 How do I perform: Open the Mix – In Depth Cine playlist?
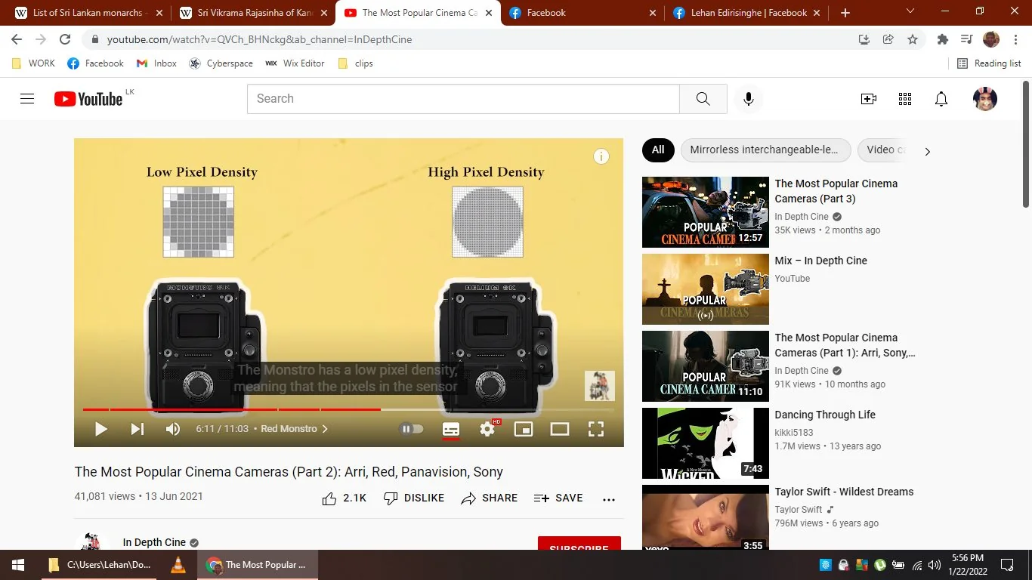pyautogui.click(x=820, y=261)
